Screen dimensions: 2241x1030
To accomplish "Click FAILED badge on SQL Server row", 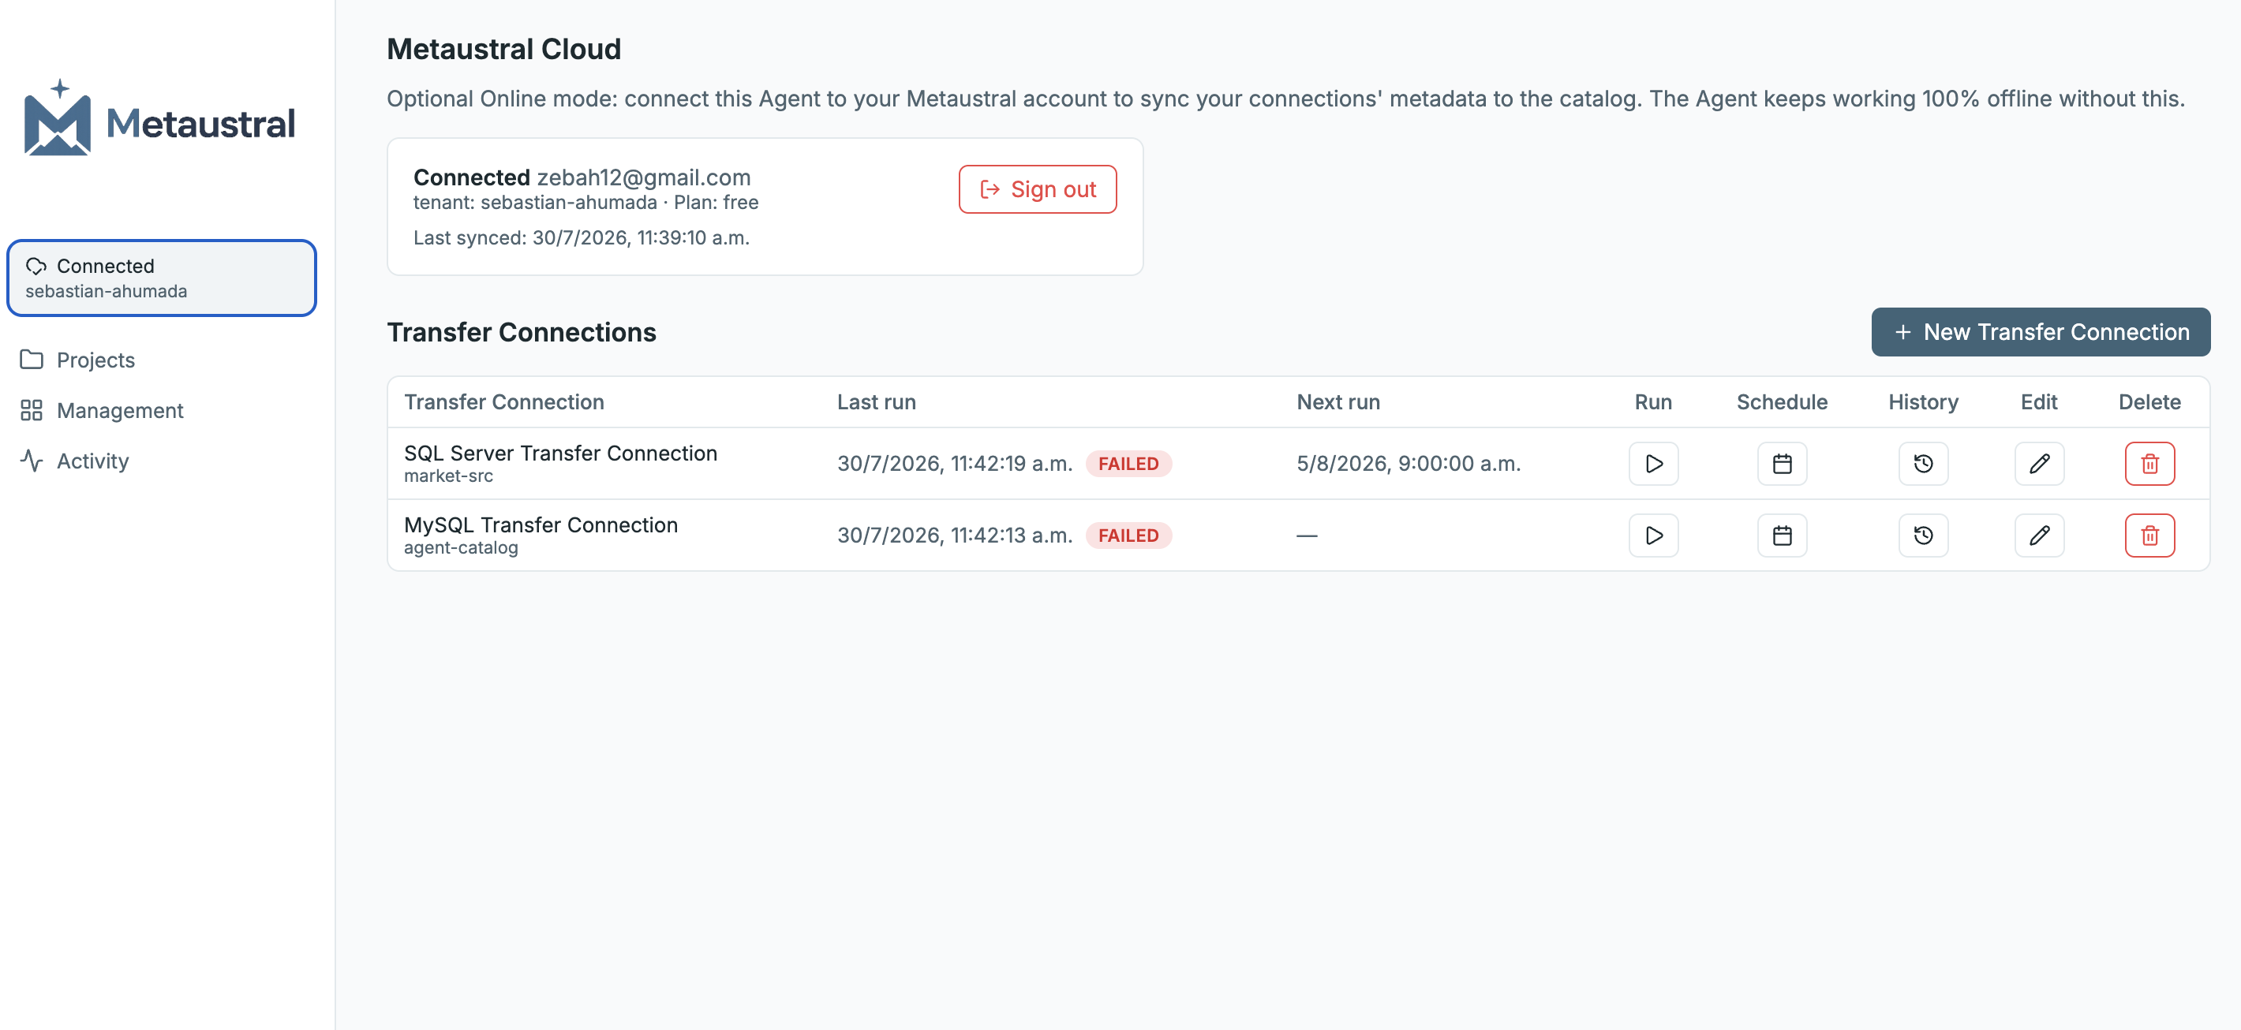I will click(1128, 463).
